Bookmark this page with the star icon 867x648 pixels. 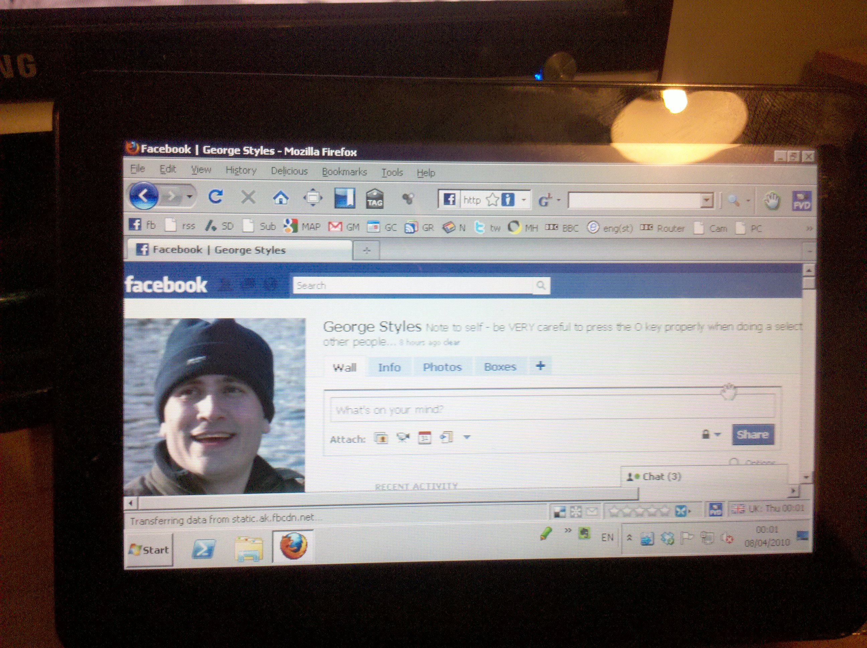[x=492, y=200]
